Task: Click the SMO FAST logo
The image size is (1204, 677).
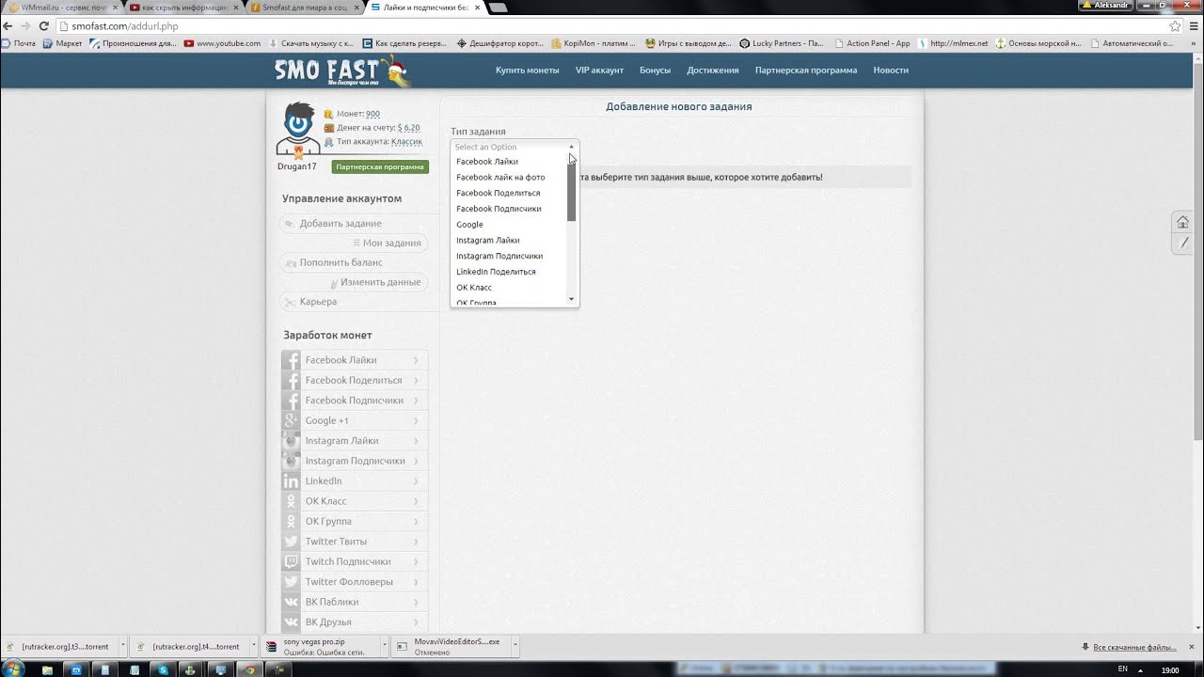Action: coord(342,71)
